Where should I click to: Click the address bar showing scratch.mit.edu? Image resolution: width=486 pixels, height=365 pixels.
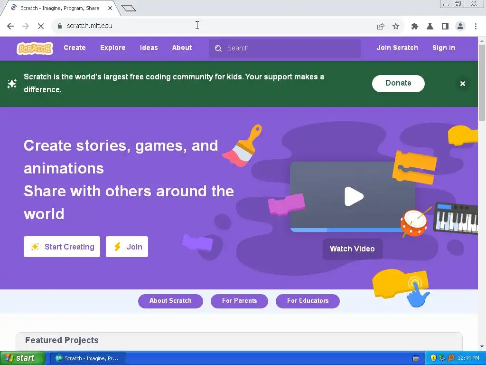point(214,26)
